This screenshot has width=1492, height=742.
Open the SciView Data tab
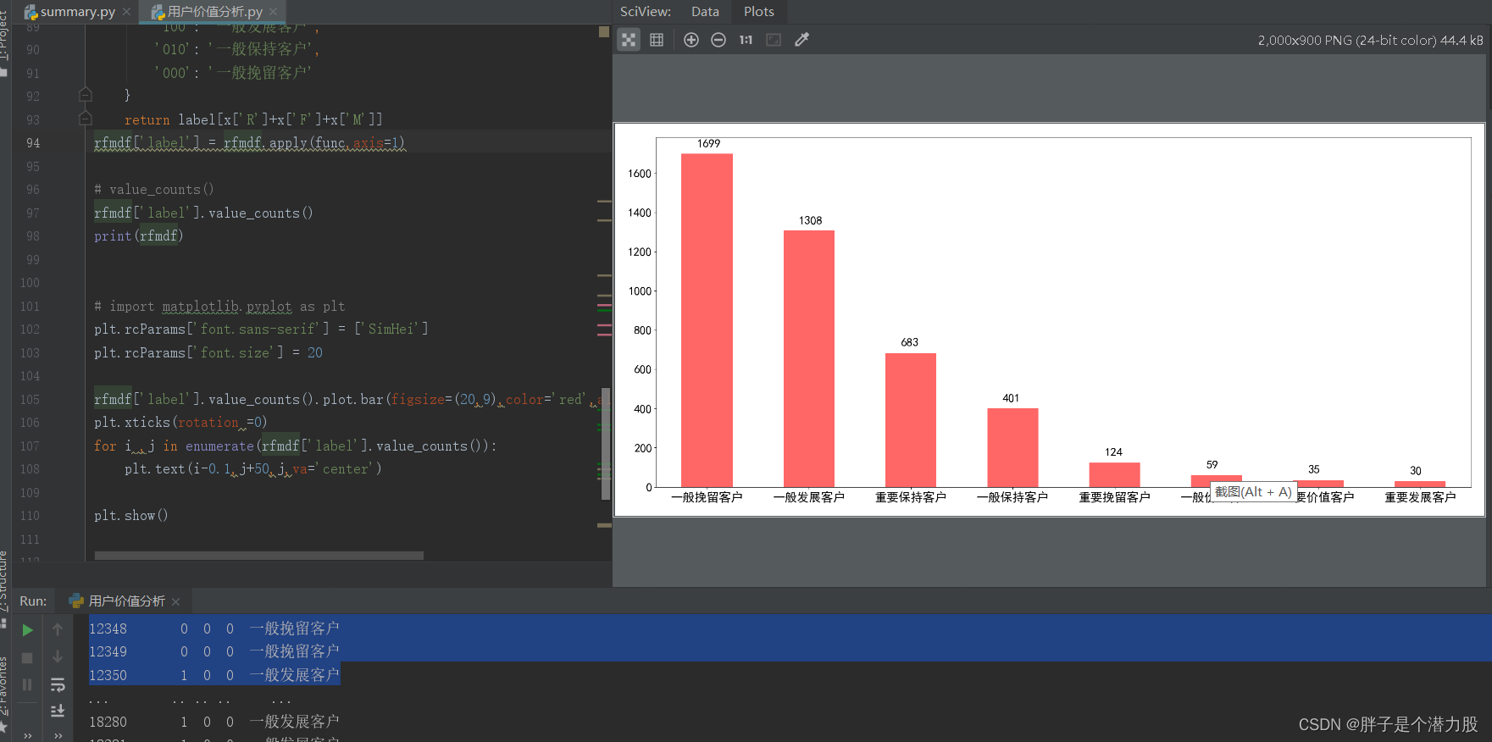coord(705,12)
